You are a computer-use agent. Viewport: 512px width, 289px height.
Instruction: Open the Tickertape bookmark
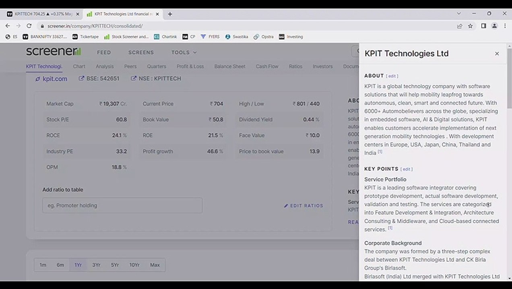pyautogui.click(x=85, y=37)
